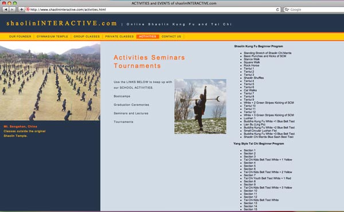344x212 pixels.
Task: Click the monk with spade photo
Action: [200, 107]
